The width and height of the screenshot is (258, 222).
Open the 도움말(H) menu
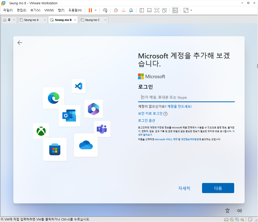click(x=75, y=10)
